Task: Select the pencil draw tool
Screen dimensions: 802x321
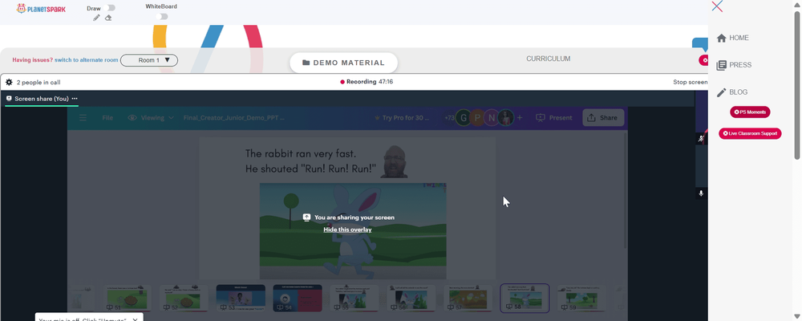Action: point(97,18)
